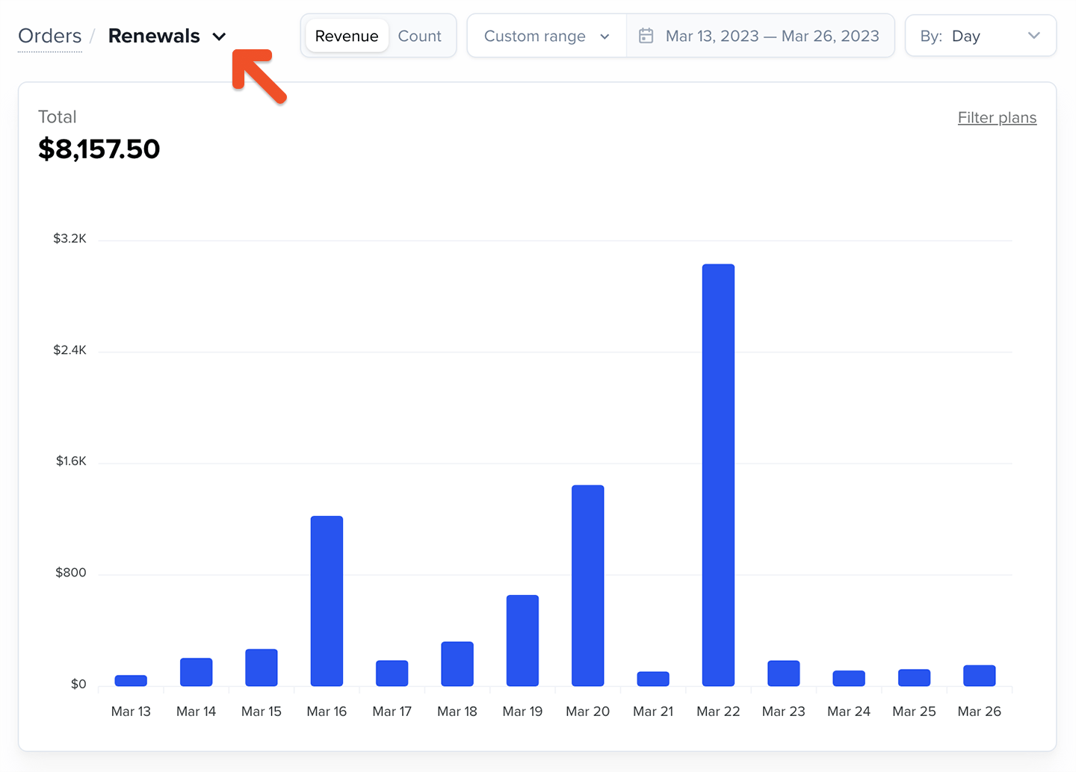
Task: Click the $0 axis label
Action: (78, 684)
